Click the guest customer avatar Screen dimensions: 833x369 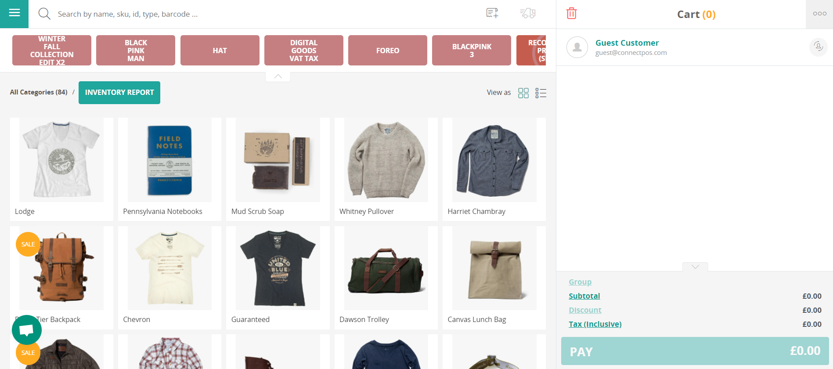click(x=577, y=47)
